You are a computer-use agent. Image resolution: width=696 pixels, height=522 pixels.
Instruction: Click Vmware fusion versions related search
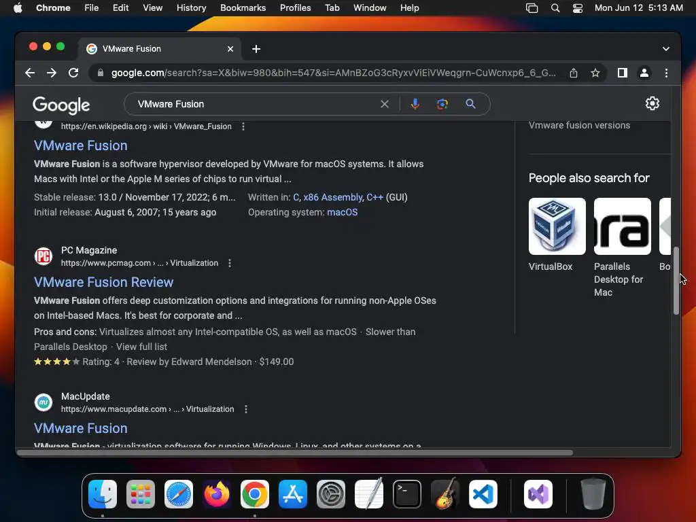coord(579,125)
